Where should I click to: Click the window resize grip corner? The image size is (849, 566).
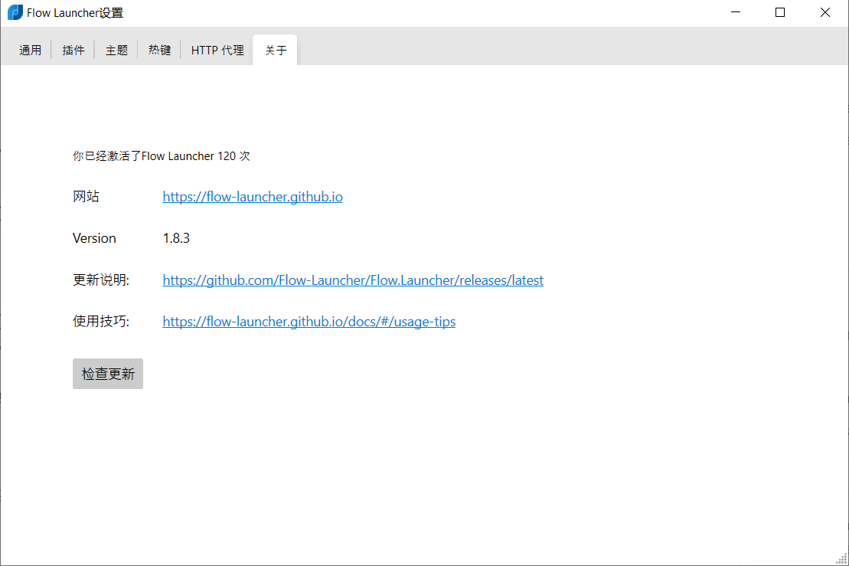point(841,558)
